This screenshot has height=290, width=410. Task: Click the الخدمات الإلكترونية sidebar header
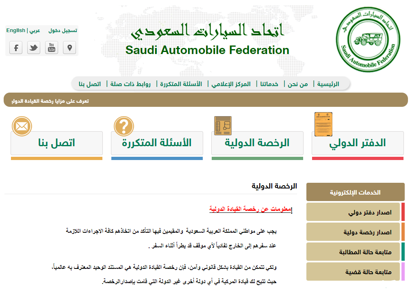point(356,192)
